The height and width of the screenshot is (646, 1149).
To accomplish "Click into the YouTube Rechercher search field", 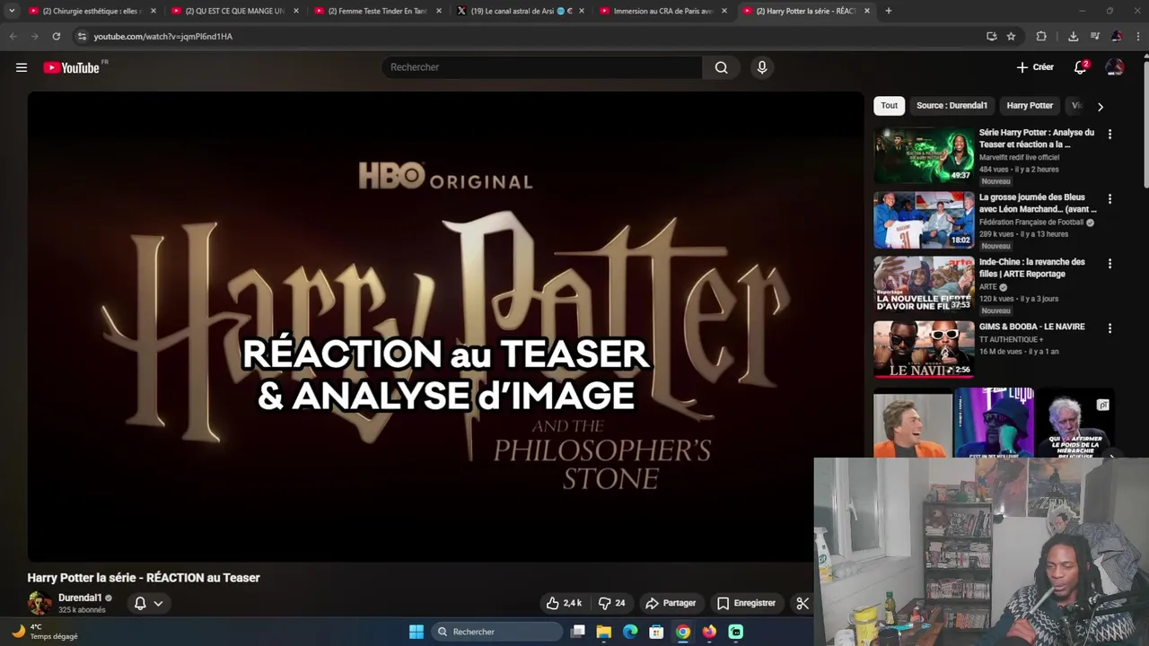I will pyautogui.click(x=543, y=67).
